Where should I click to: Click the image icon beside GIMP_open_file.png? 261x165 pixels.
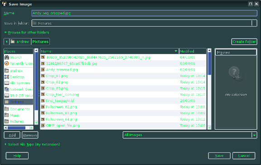coord(43,126)
